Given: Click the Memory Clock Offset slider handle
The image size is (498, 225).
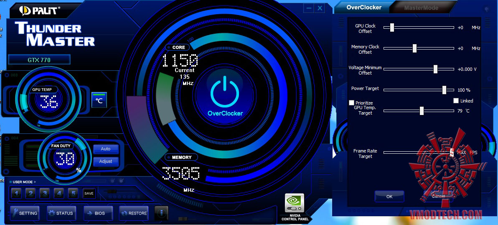Looking at the screenshot, I should tap(414, 48).
